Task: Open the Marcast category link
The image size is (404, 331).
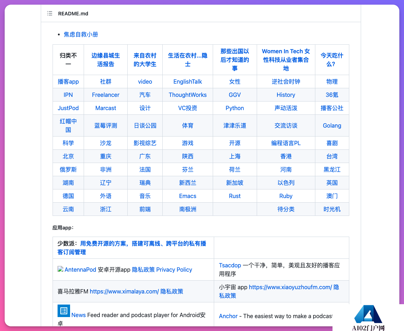Action: [x=105, y=108]
